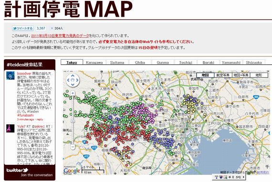
Task: Click the Twitter logo in the widget footer
Action: point(17,170)
